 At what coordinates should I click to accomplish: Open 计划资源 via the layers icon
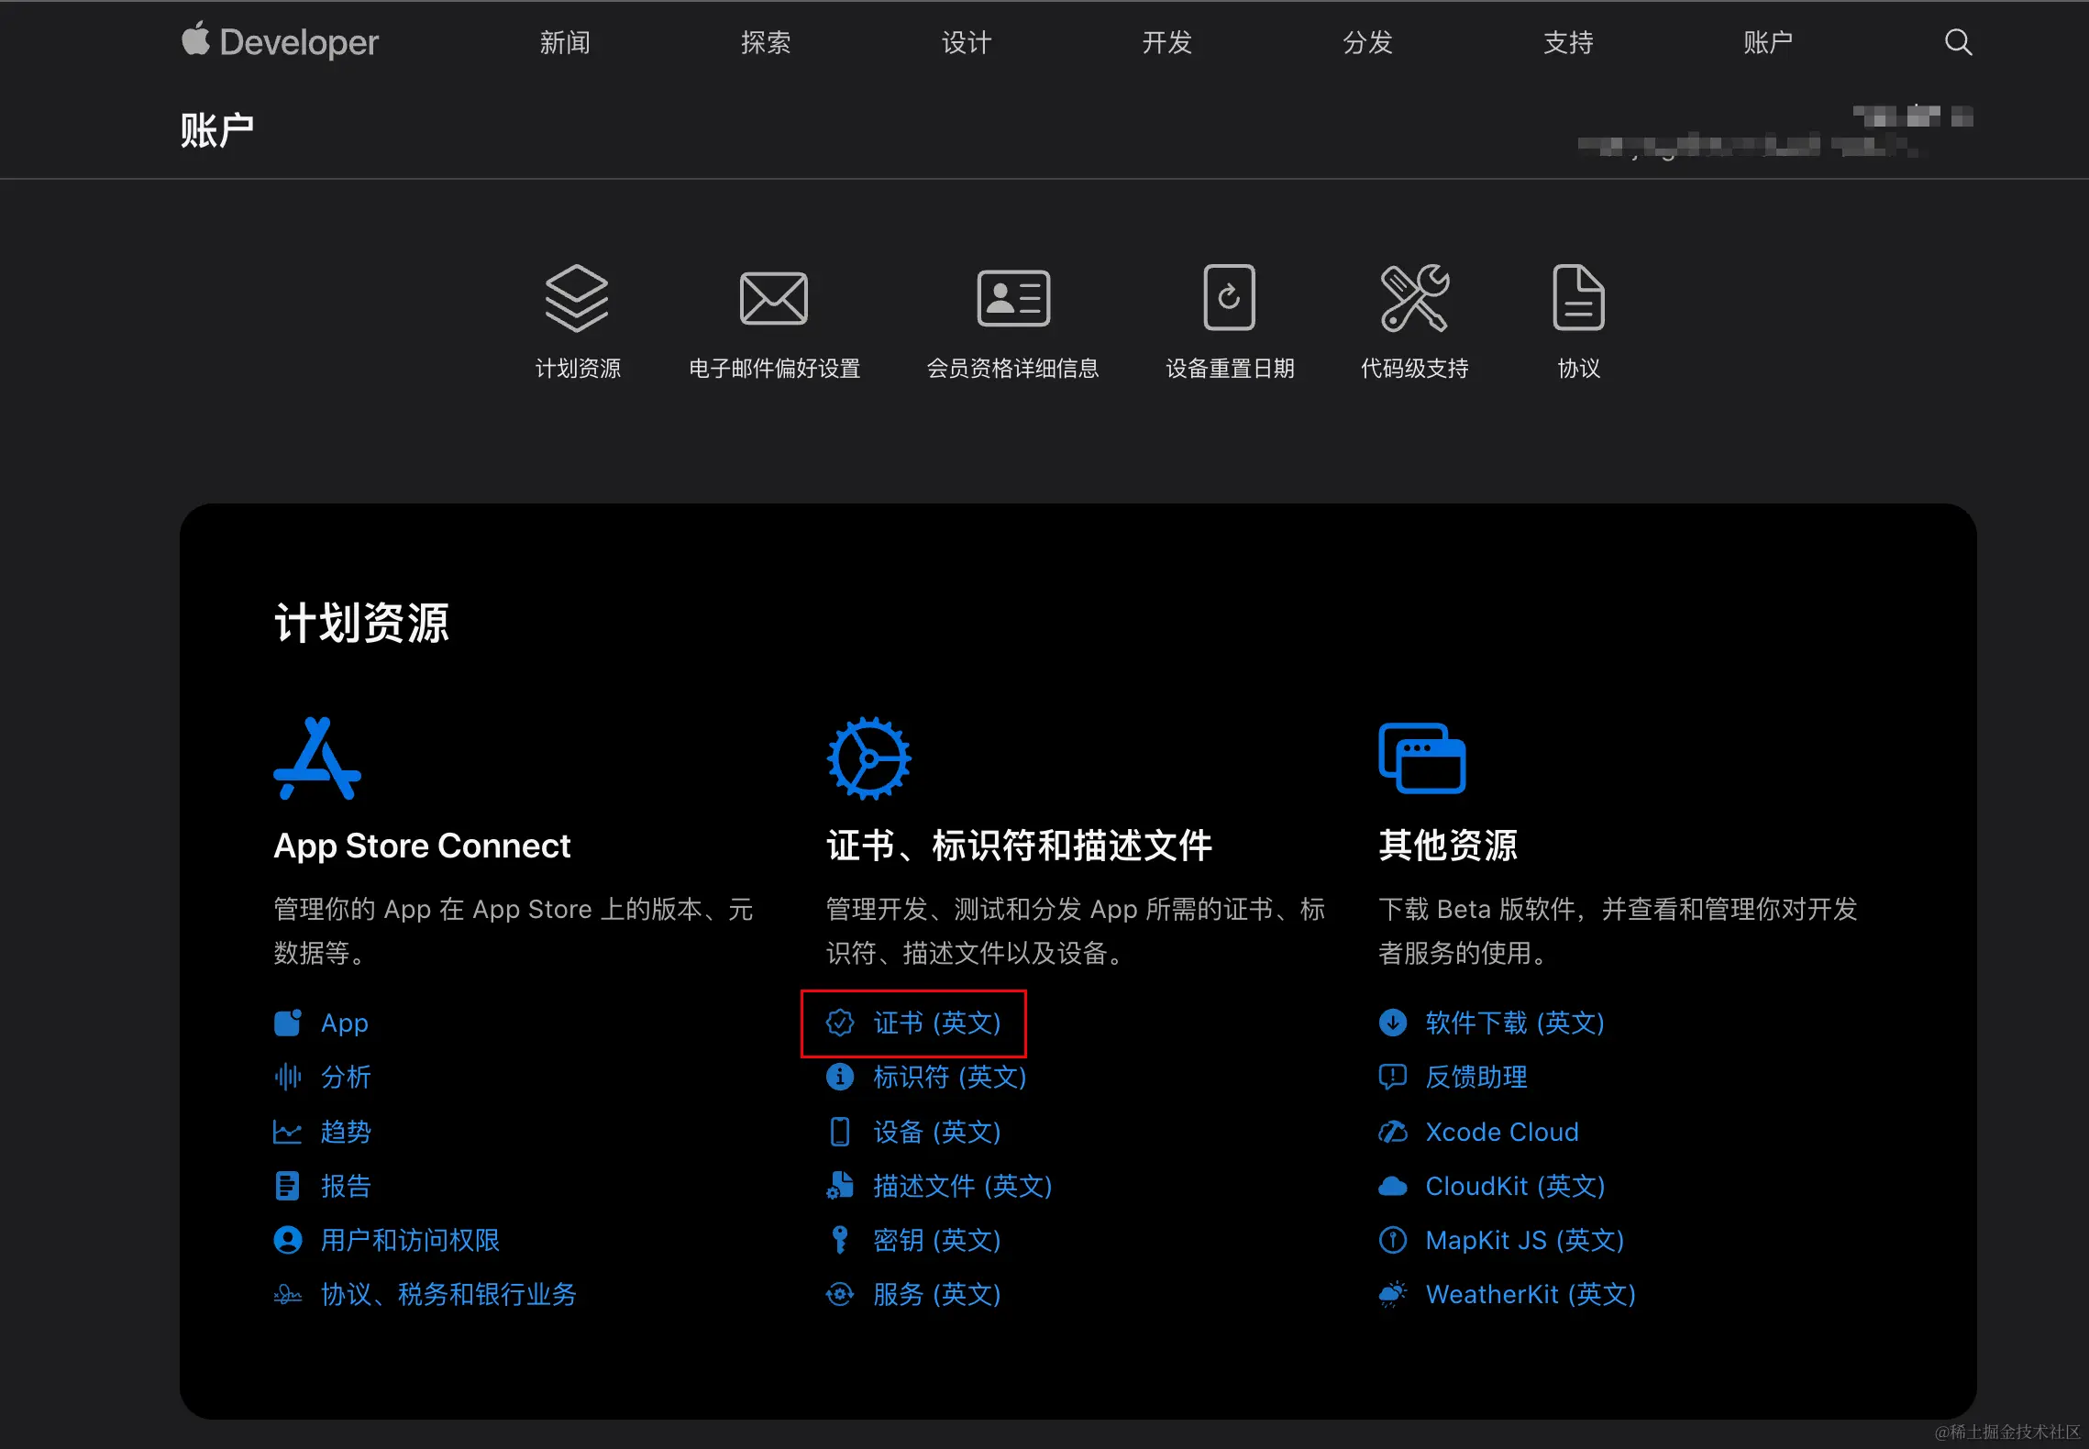click(576, 296)
